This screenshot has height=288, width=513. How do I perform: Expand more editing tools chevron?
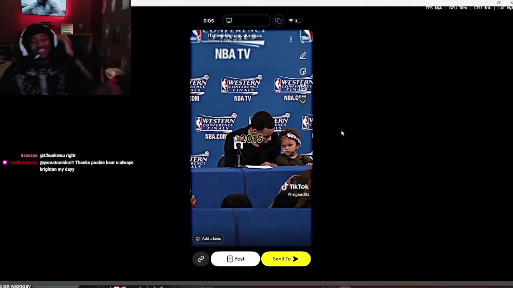pyautogui.click(x=303, y=101)
